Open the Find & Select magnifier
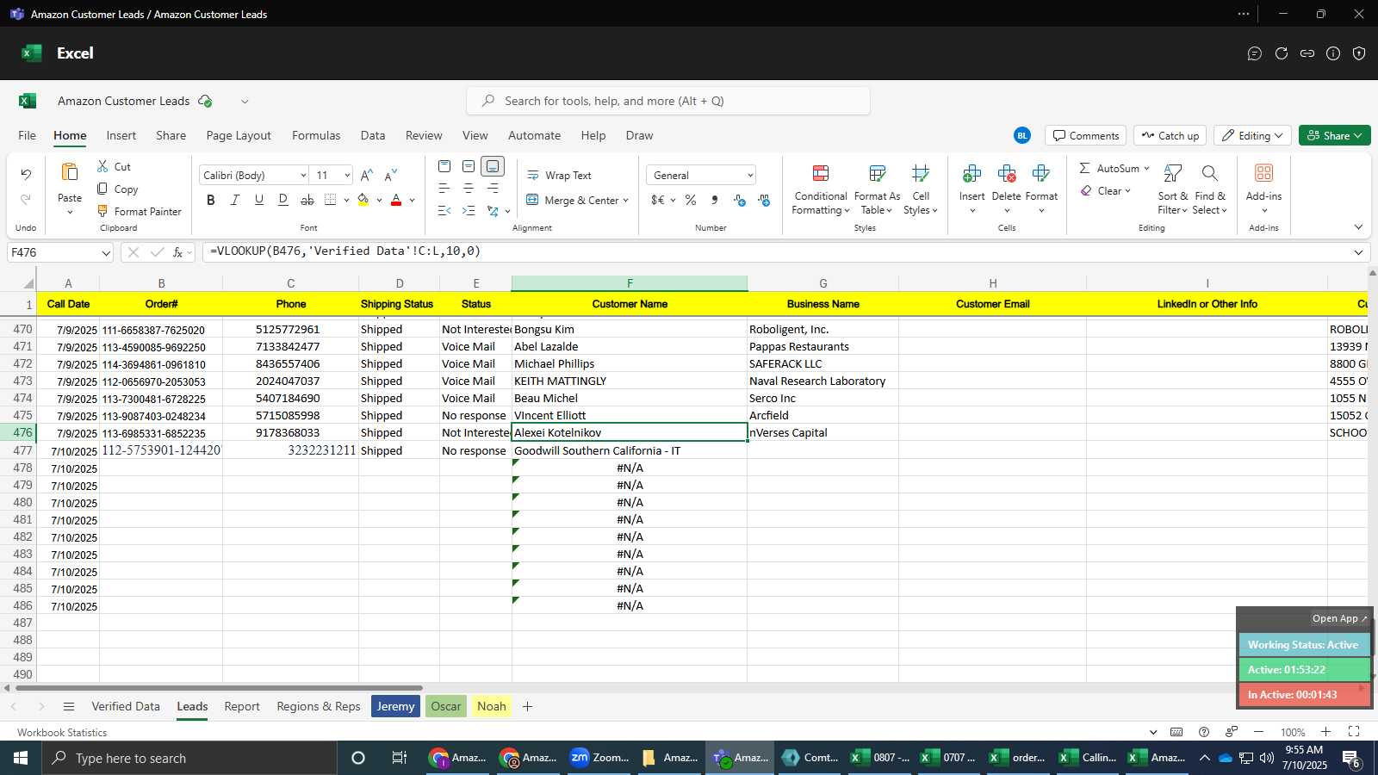Image resolution: width=1378 pixels, height=775 pixels. (x=1210, y=173)
